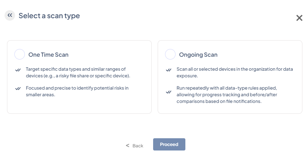308x154 pixels.
Task: Click the 'Select a scan type' heading
Action: click(49, 16)
